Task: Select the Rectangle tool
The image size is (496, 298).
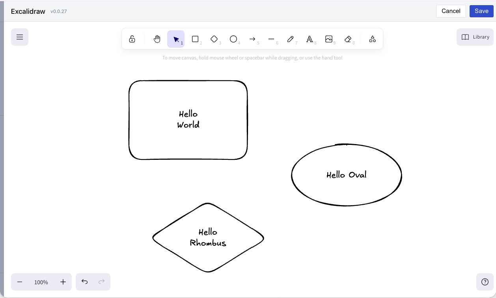Action: click(x=195, y=39)
